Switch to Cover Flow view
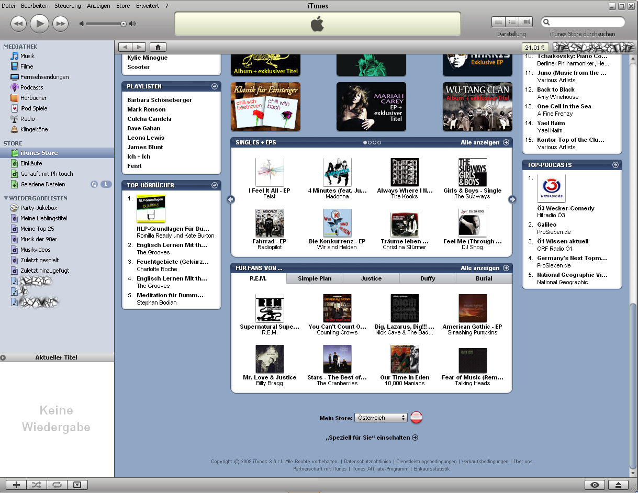The height and width of the screenshot is (493, 638). point(525,22)
